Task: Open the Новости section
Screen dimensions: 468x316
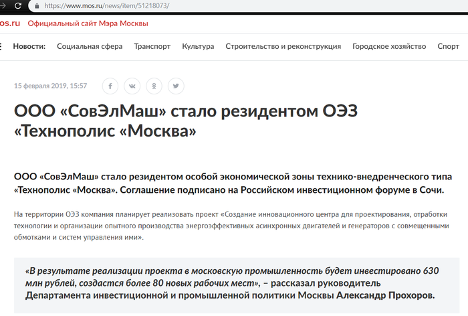Action: click(29, 47)
